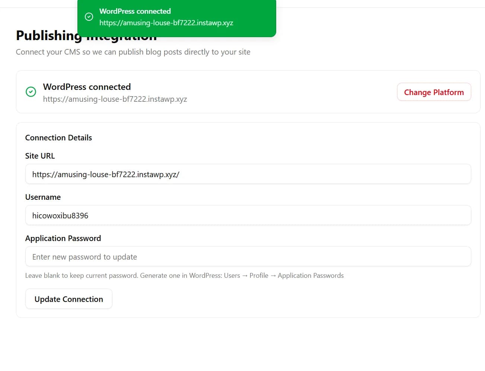Click the Publishing Integration page heading
The height and width of the screenshot is (371, 485).
[x=86, y=35]
